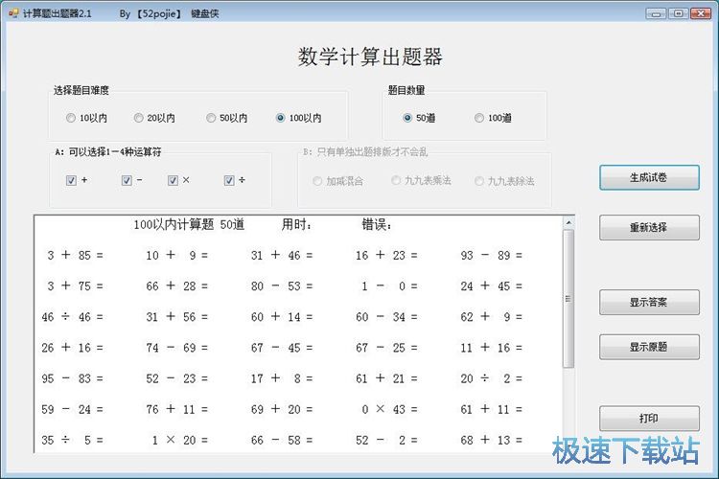Select the 100以内 difficulty radio button
This screenshot has width=719, height=479.
(x=281, y=119)
